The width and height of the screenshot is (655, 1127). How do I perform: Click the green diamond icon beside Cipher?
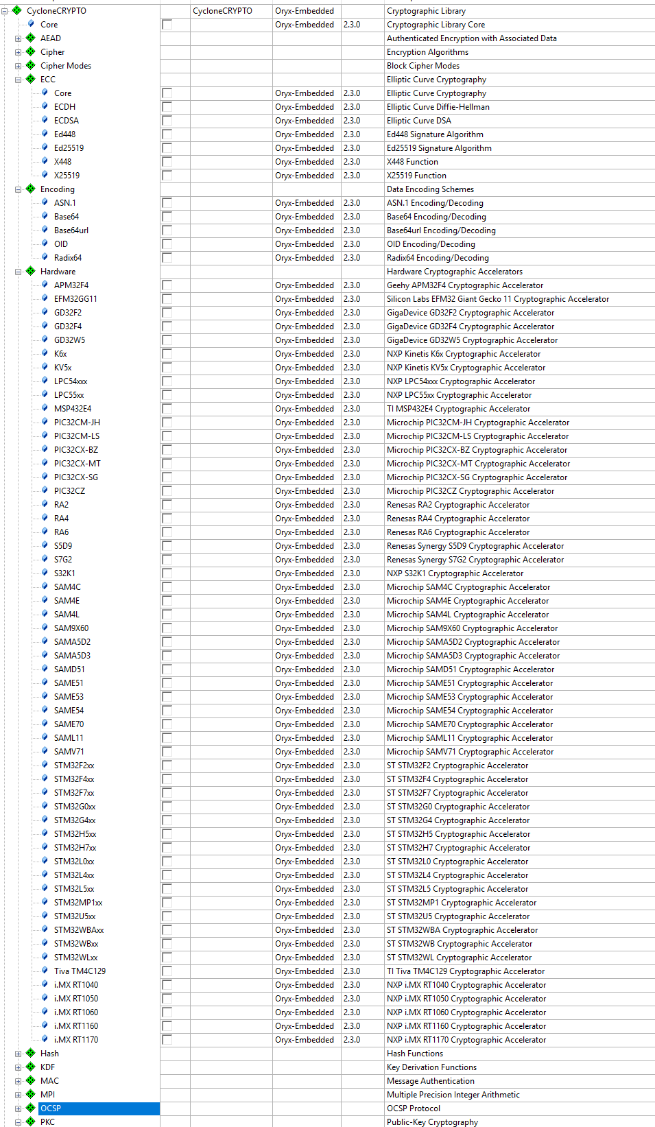[x=31, y=51]
